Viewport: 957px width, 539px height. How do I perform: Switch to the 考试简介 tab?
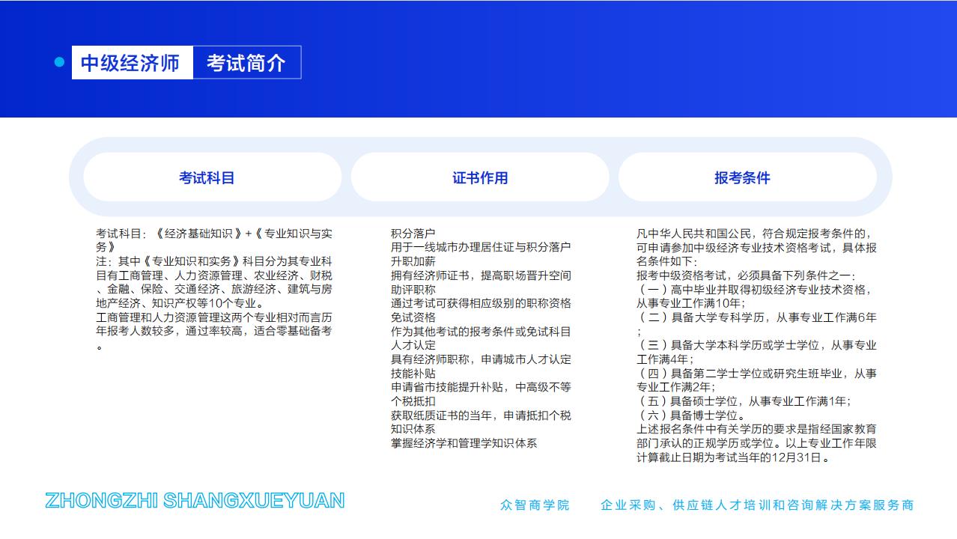click(247, 63)
